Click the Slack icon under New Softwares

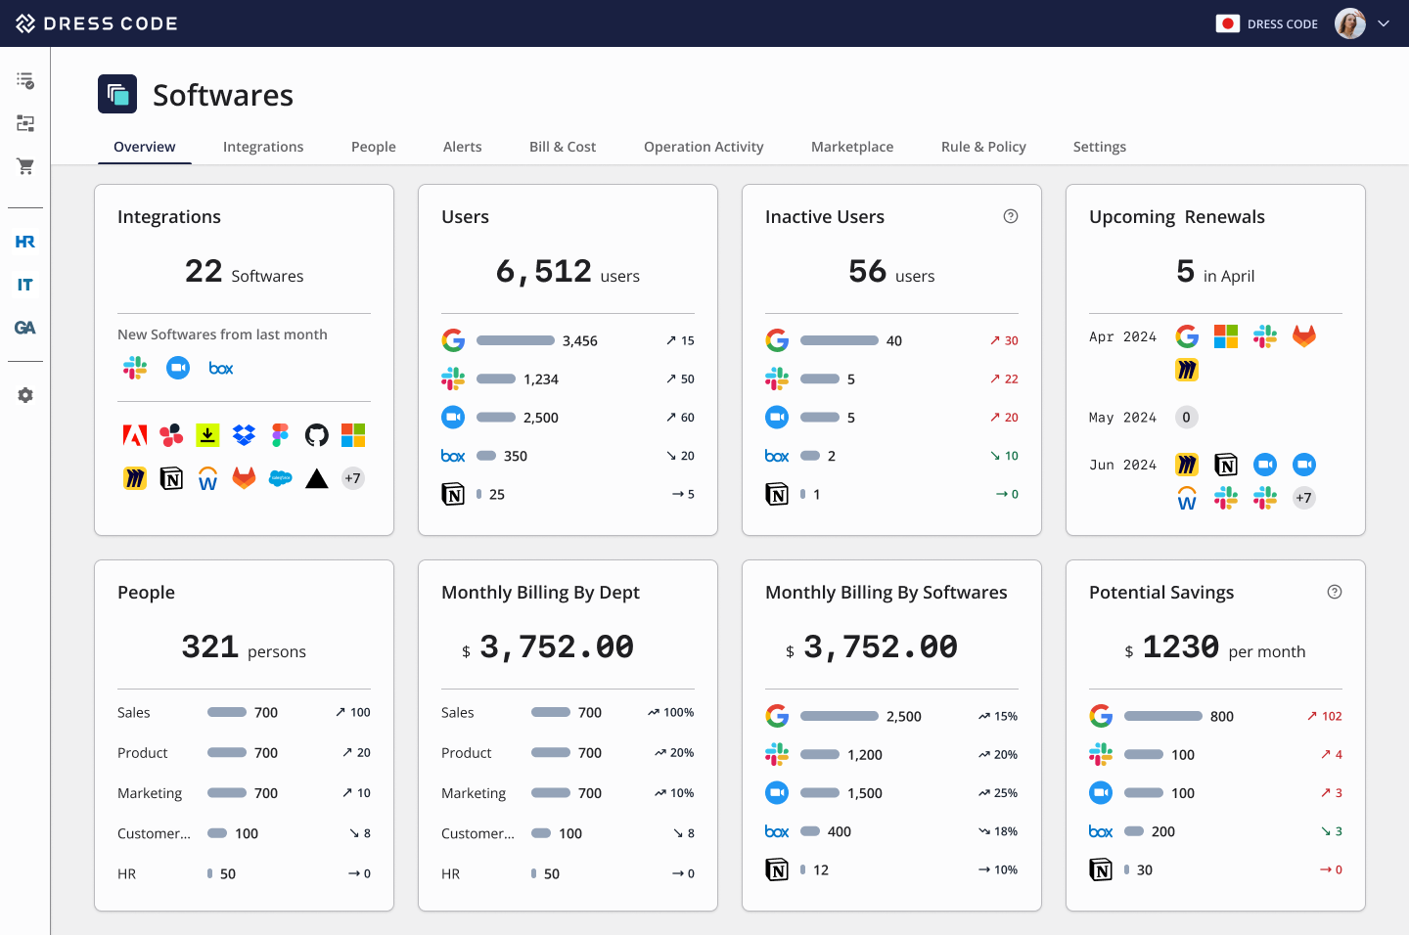tap(135, 368)
